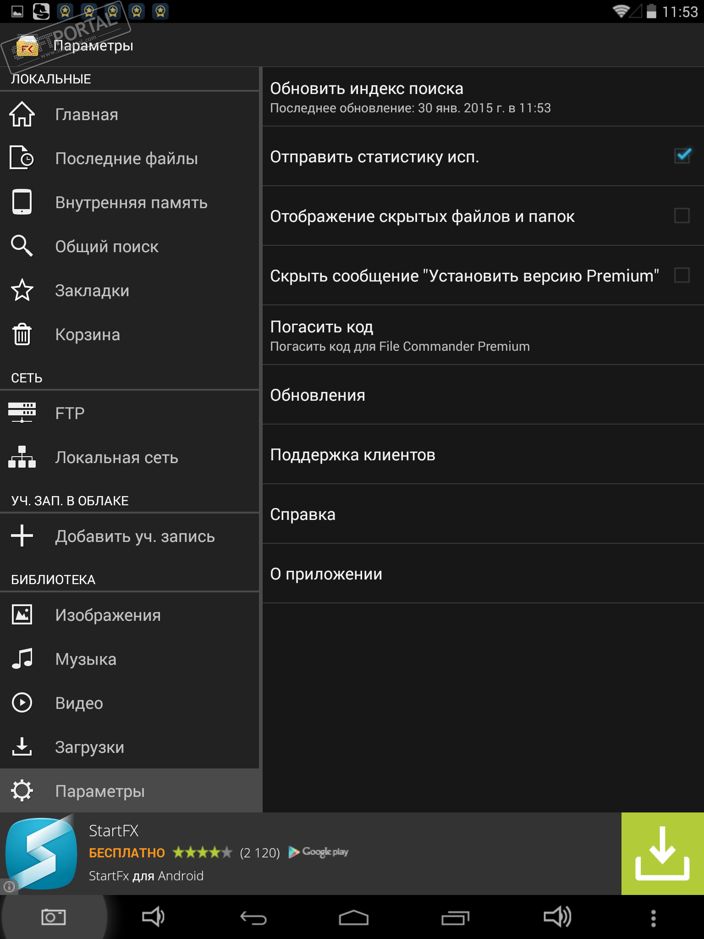The image size is (704, 939).
Task: Tap the FTP server icon
Action: (22, 413)
